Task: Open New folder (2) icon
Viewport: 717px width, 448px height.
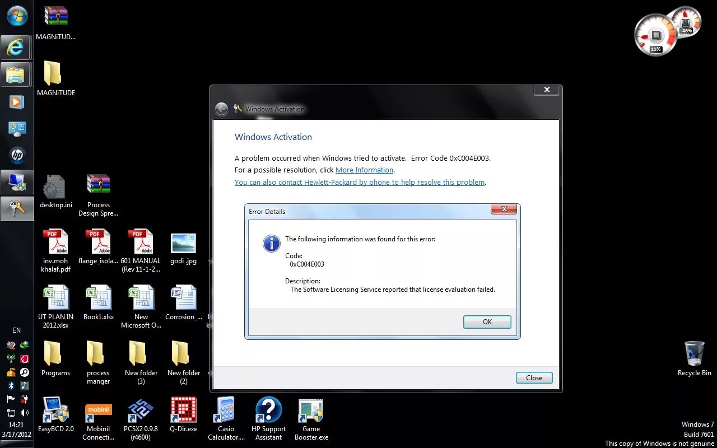Action: [x=184, y=363]
